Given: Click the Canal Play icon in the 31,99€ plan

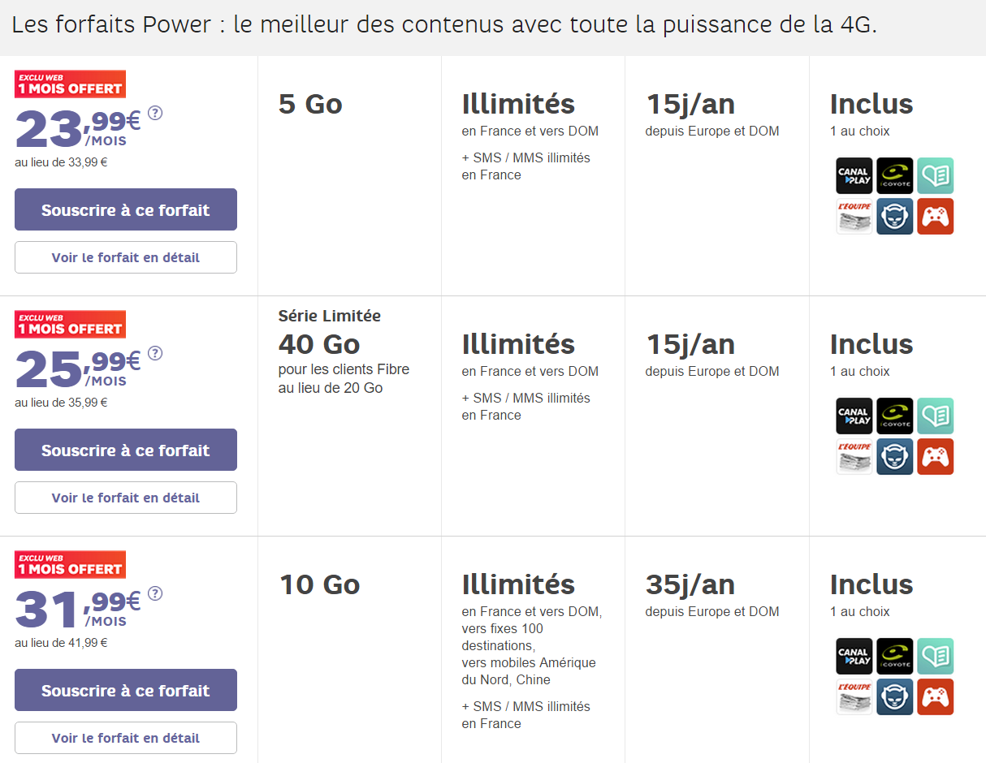Looking at the screenshot, I should [x=854, y=656].
